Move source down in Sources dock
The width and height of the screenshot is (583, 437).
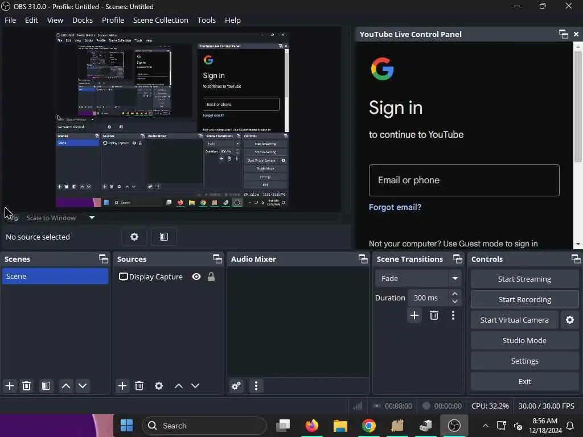(195, 386)
